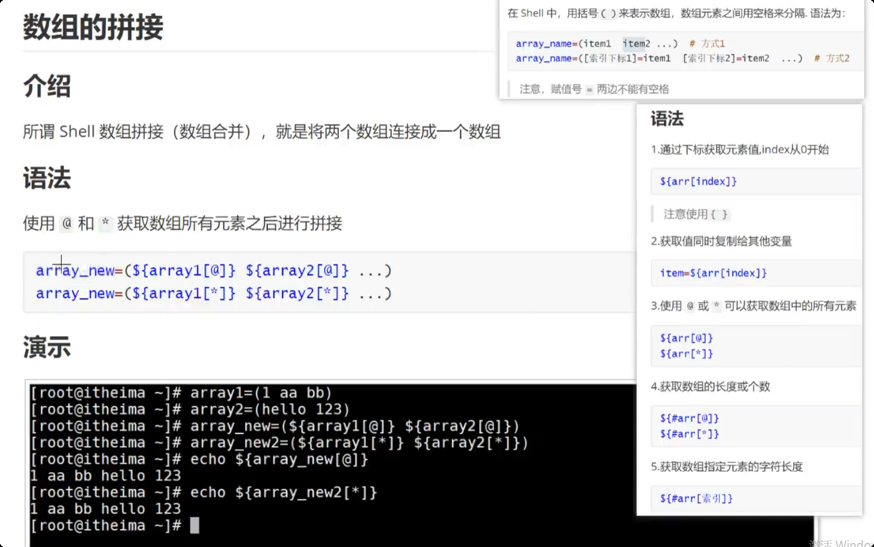This screenshot has height=547, width=874.
Task: Click code line array_name=(item1 item2 ...)
Action: (597, 44)
